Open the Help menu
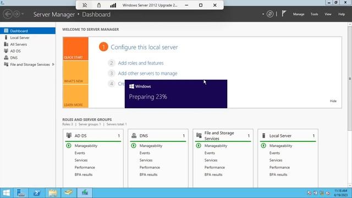This screenshot has height=198, width=352. point(342,14)
